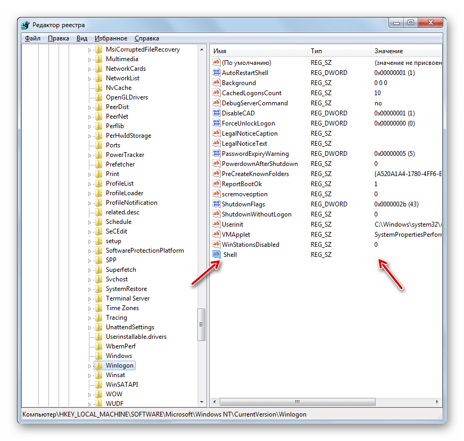Click the DWORD icon of PasswordExpiryWarning
This screenshot has width=464, height=441.
click(x=217, y=153)
